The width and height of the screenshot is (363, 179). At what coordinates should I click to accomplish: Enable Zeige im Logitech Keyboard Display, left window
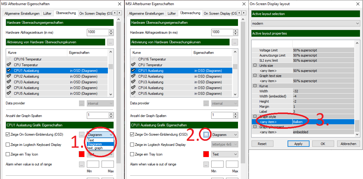coord(8,144)
